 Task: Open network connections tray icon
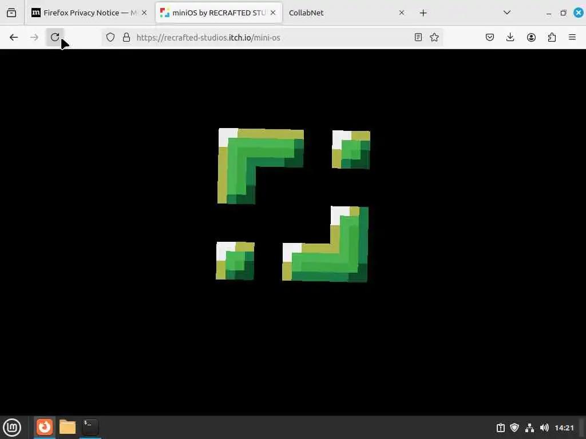(529, 428)
